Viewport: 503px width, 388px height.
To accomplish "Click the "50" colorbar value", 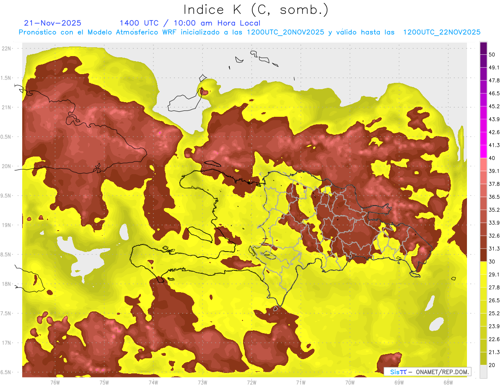I will point(492,55).
